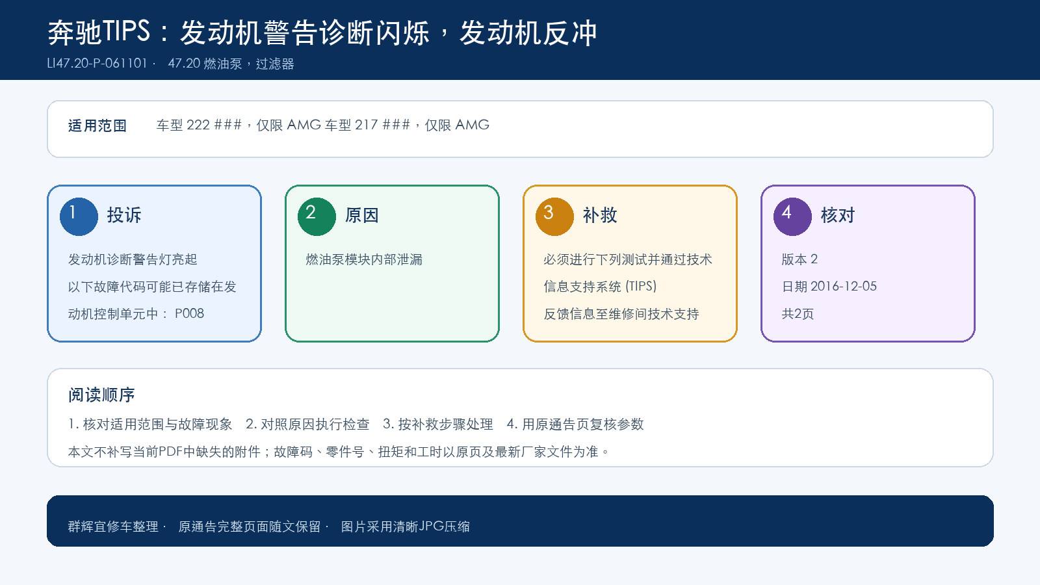Click footer text 原通告完整页面随文保留
The height and width of the screenshot is (585, 1040).
coord(250,526)
